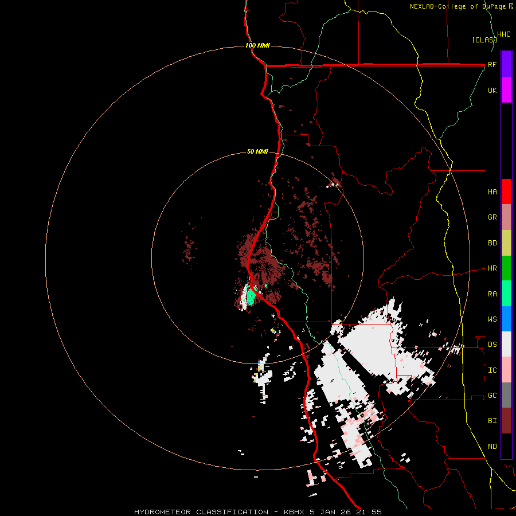Click the DS legend label
Image resolution: width=516 pixels, height=516 pixels.
tap(492, 345)
